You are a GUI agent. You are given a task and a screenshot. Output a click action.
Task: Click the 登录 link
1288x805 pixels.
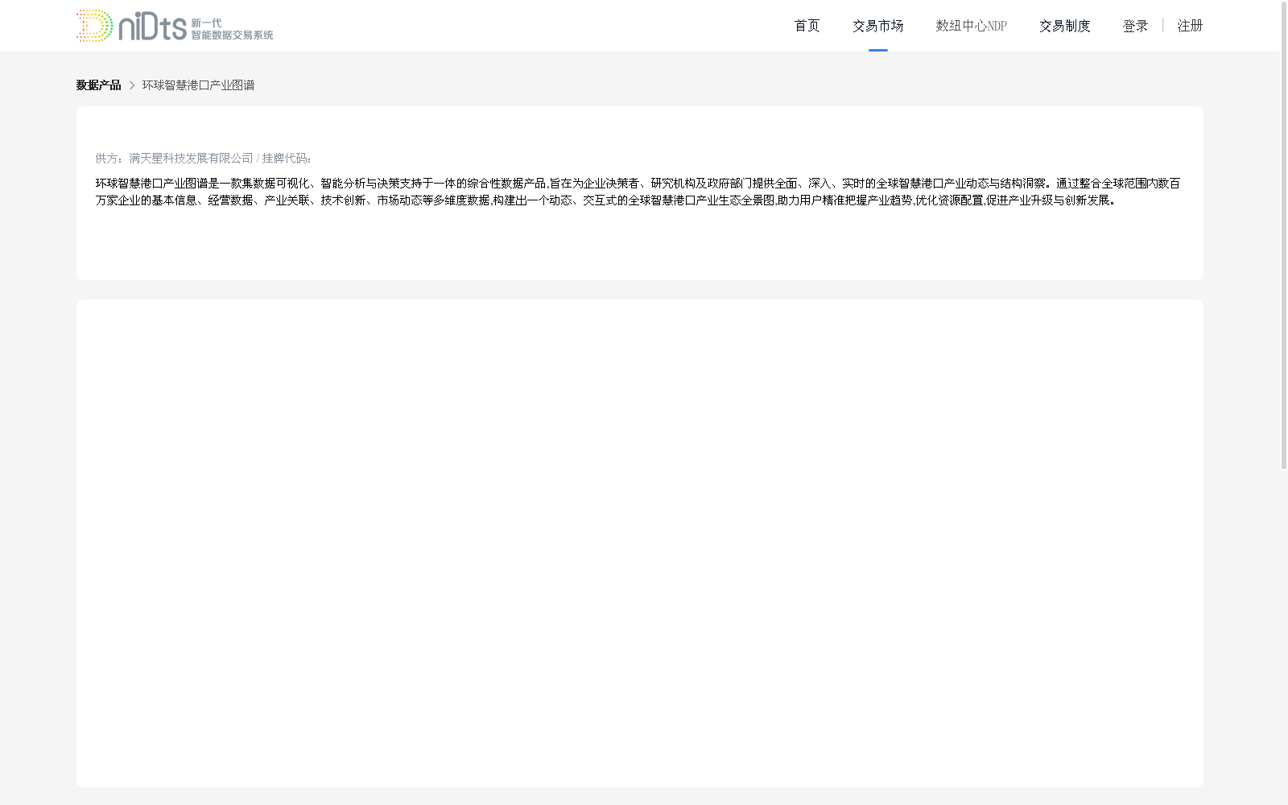(1135, 26)
